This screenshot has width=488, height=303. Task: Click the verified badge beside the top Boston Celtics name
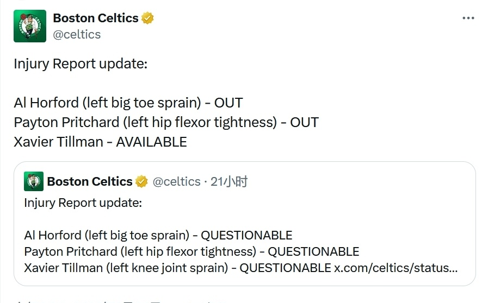[x=147, y=18]
